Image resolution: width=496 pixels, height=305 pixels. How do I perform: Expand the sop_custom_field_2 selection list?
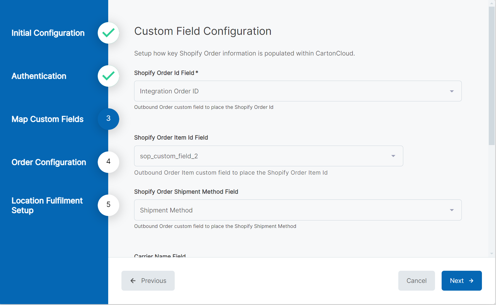click(x=268, y=156)
